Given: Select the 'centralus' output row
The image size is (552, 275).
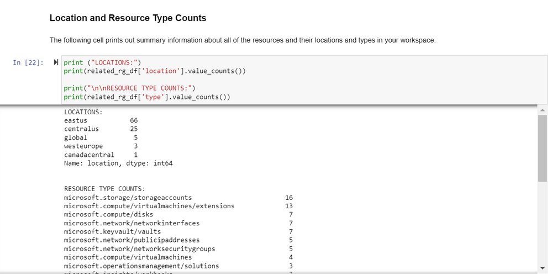Looking at the screenshot, I should click(x=101, y=129).
